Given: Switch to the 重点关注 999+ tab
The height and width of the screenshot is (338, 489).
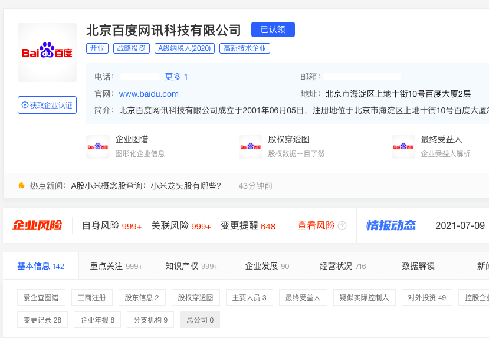Looking at the screenshot, I should [x=116, y=266].
